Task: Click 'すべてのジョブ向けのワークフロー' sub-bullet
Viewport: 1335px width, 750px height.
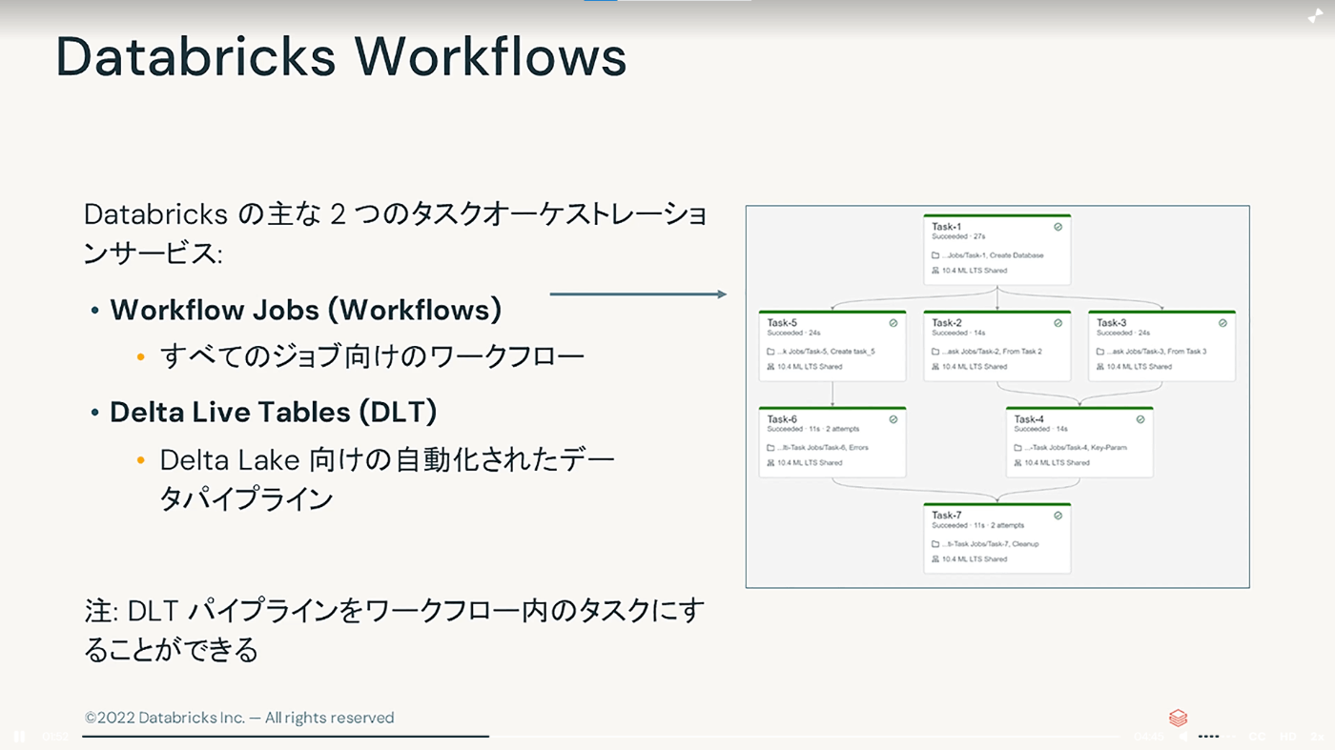Action: (372, 357)
